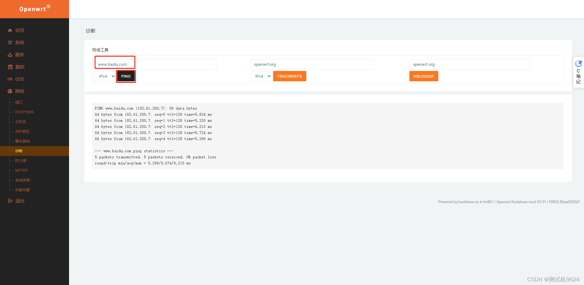
Task: Expand the IPv4 dropdown beside TRACEROUTE
Action: tap(261, 76)
